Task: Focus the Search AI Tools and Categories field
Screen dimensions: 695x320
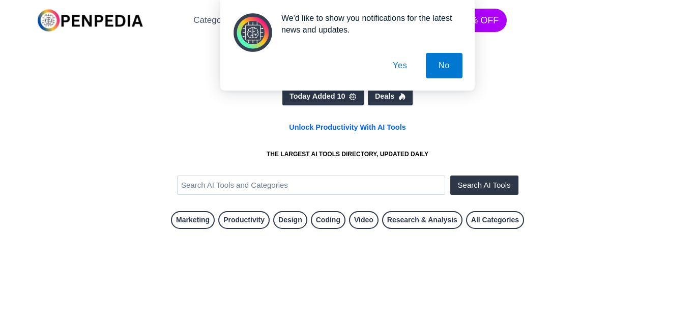Action: tap(311, 185)
